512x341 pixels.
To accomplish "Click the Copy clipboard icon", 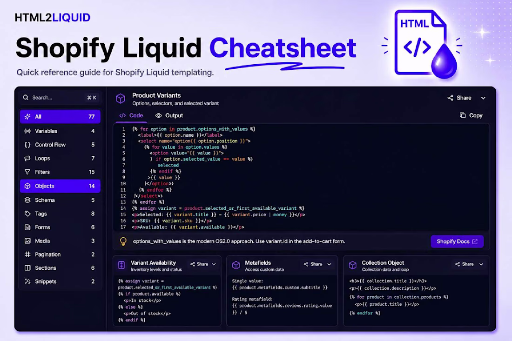I will click(x=463, y=115).
